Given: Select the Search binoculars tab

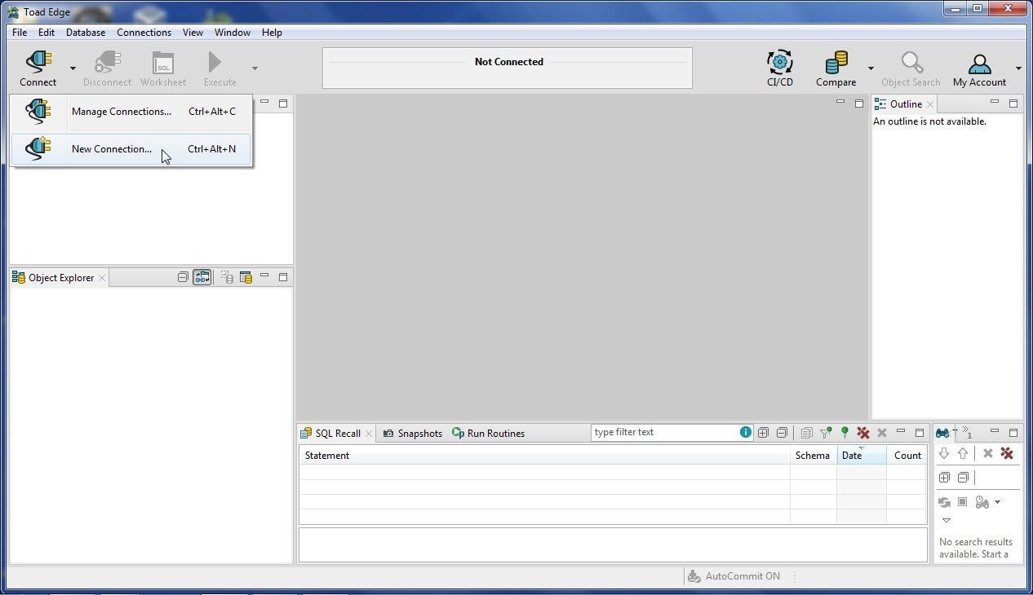Looking at the screenshot, I should coord(943,433).
